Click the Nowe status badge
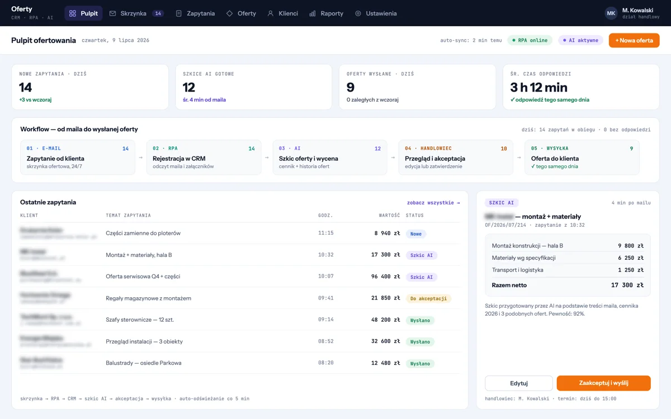Screen dimensions: 671x419 (x=416, y=234)
